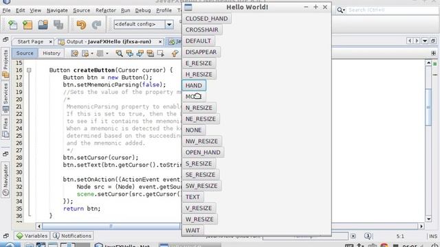The image size is (440, 247).
Task: Open the Navigate menu
Action: click(57, 10)
